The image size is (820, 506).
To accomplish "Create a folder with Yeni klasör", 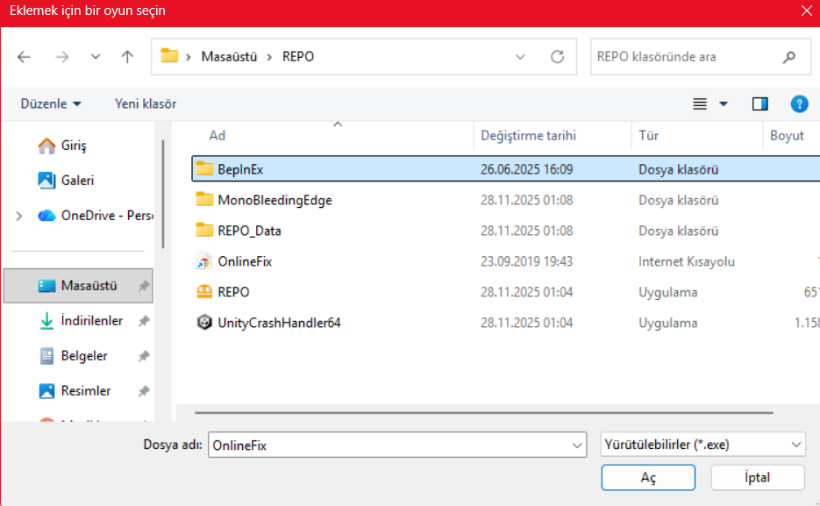I will [146, 103].
